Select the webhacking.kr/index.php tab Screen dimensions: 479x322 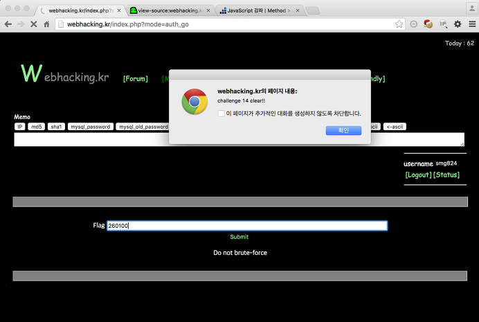point(81,10)
